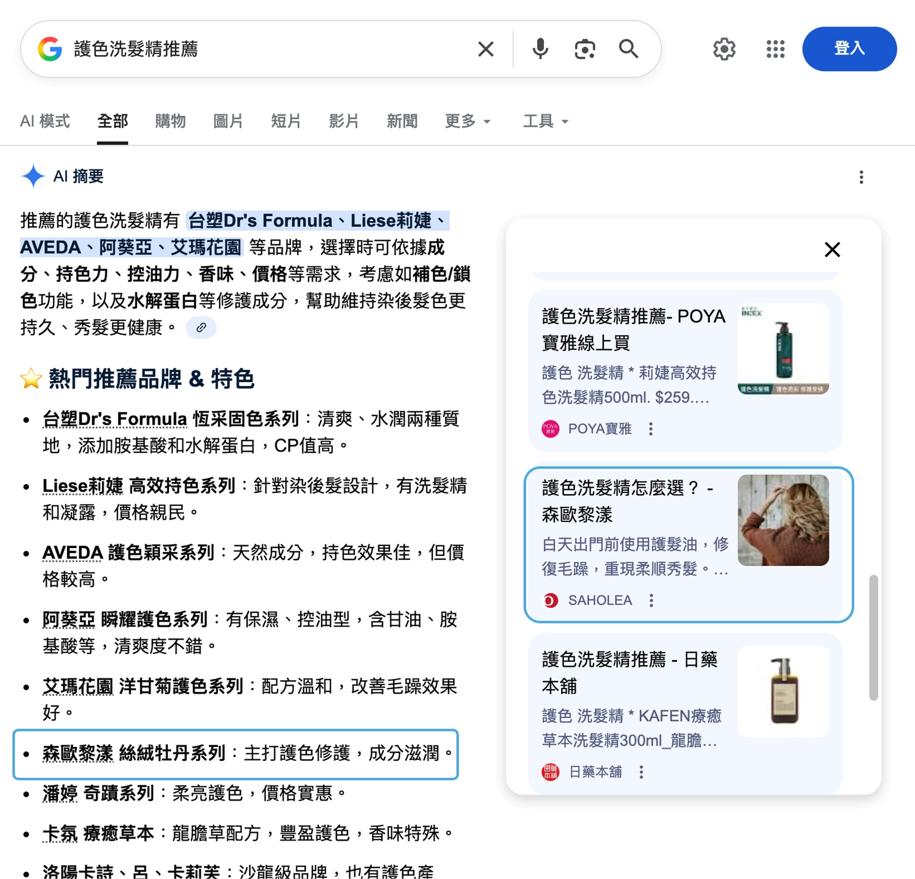
Task: Click the magnifier search icon
Action: (628, 49)
